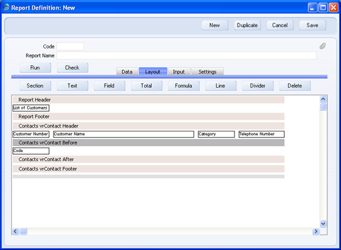Click the Duplicate button

click(x=247, y=25)
